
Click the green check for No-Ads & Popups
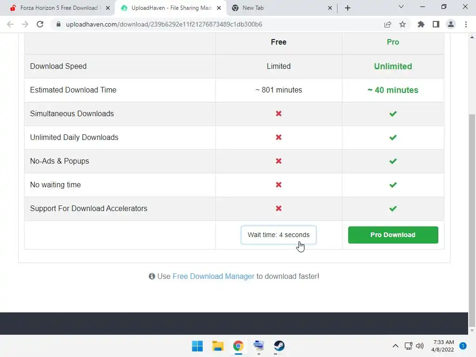[x=393, y=161]
